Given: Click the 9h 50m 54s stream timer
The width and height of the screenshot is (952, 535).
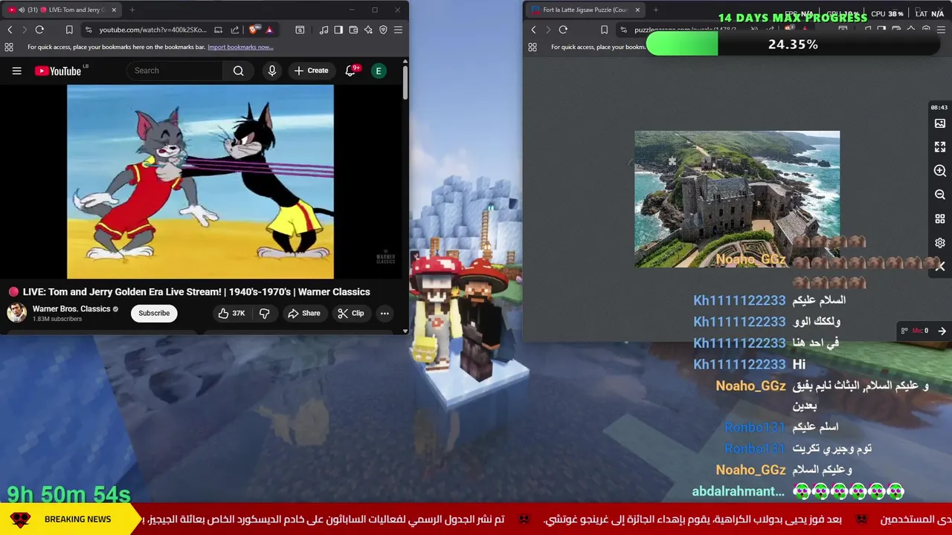Looking at the screenshot, I should click(x=68, y=494).
